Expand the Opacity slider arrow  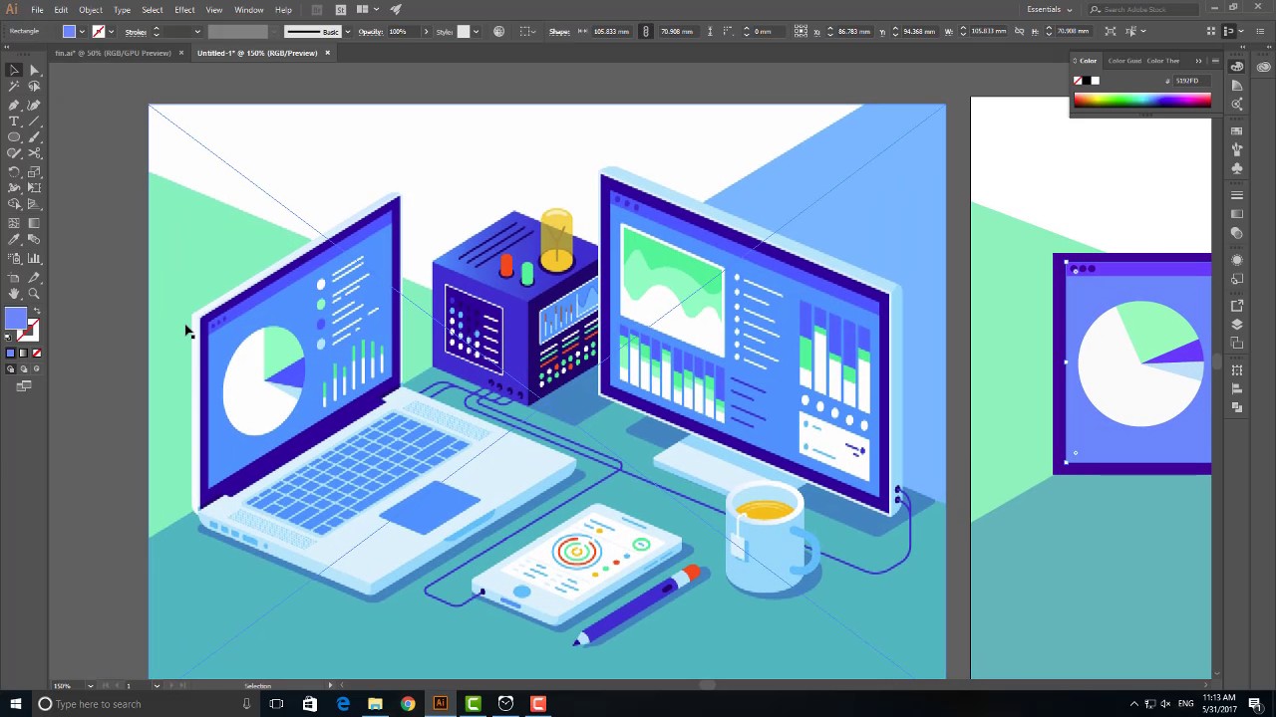coord(426,32)
